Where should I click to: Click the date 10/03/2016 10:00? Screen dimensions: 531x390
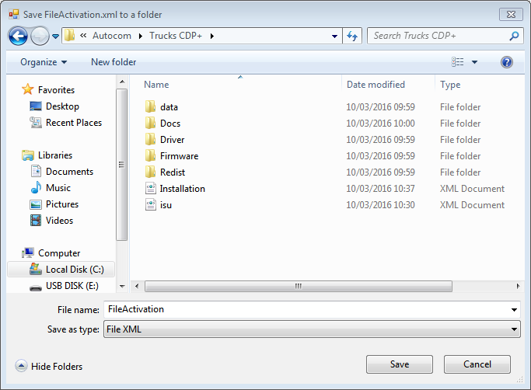[380, 124]
